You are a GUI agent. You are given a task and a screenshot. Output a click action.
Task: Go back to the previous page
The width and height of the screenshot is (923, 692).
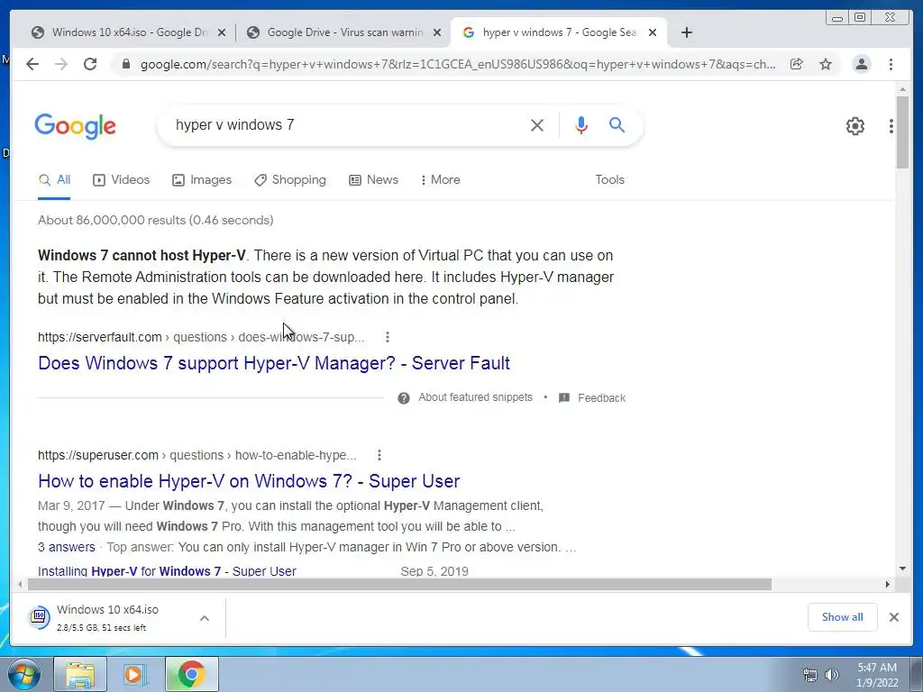click(32, 64)
